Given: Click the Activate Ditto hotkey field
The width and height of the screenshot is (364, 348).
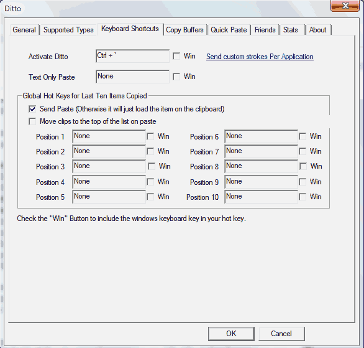Looking at the screenshot, I should (x=132, y=56).
